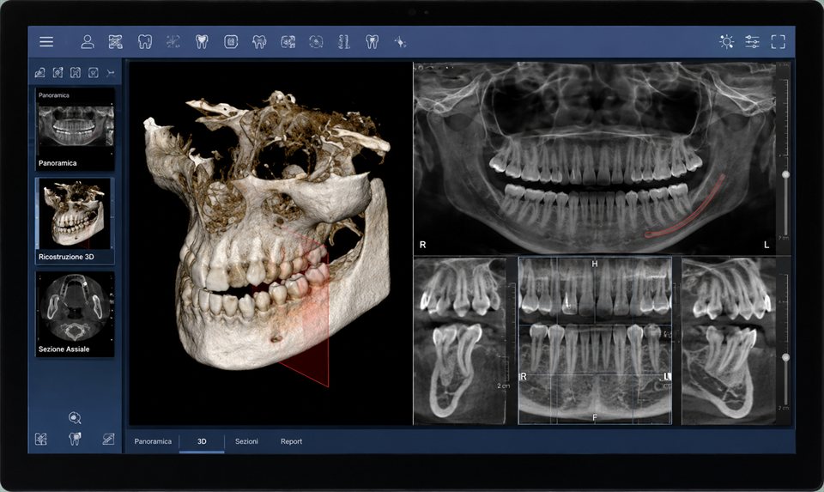Viewport: 824px width, 492px height.
Task: Click the bottom-left grid edit icon in sidebar
Action: [x=41, y=439]
